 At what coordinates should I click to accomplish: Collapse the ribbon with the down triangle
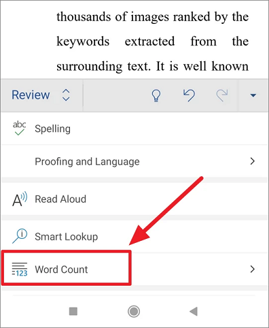pyautogui.click(x=253, y=95)
